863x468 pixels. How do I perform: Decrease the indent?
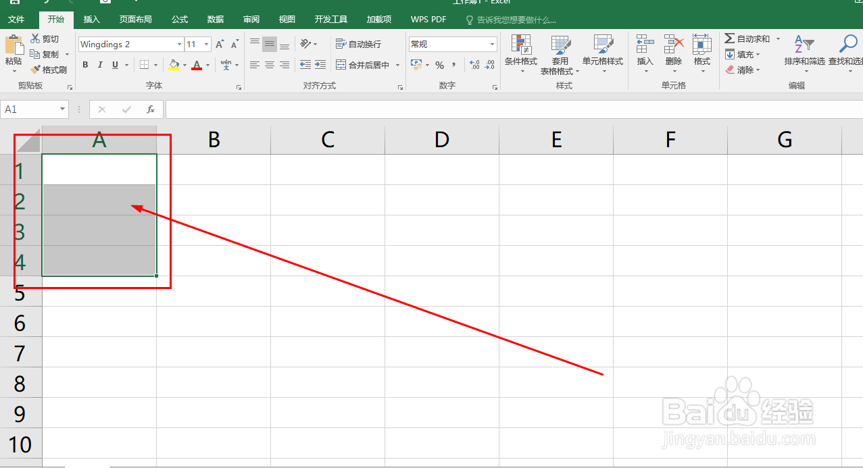305,65
